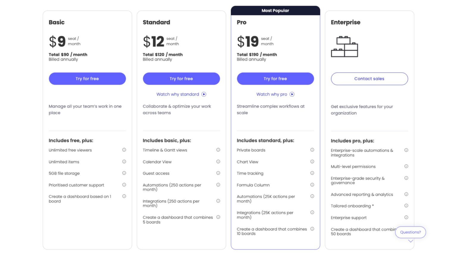The image size is (457, 257).
Task: Click the Questions? bubble
Action: coord(410,232)
